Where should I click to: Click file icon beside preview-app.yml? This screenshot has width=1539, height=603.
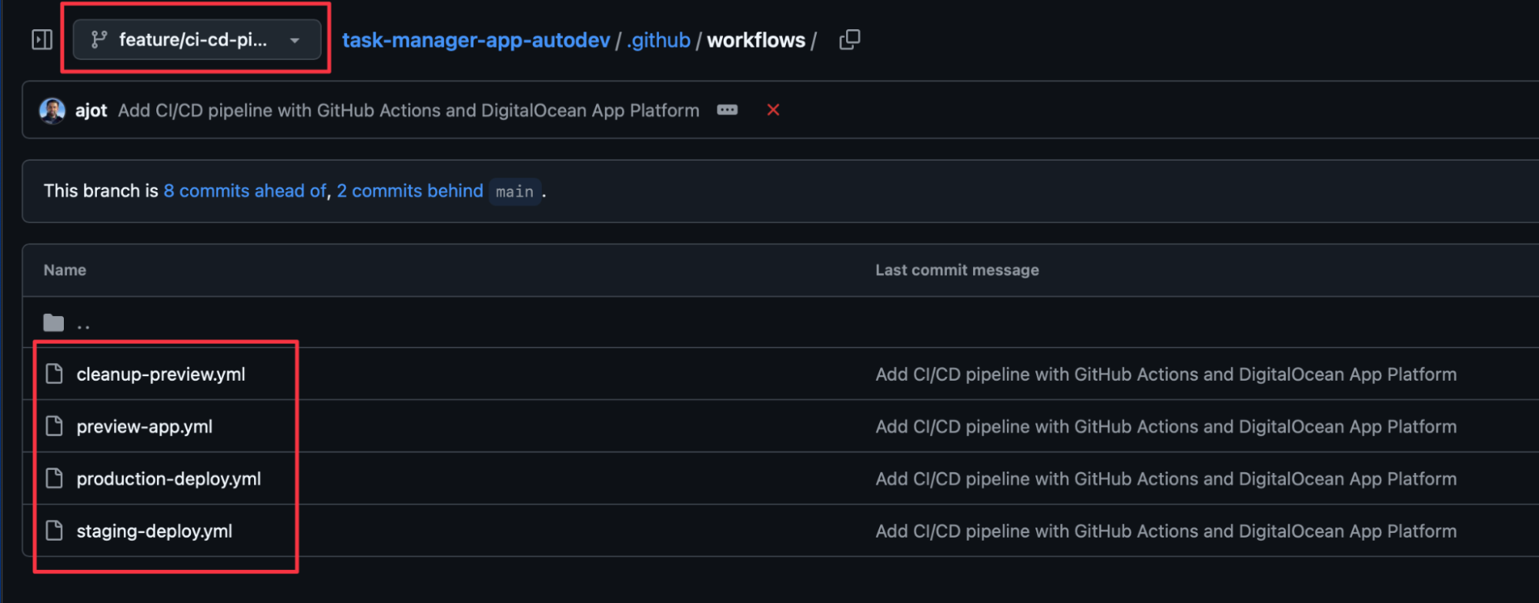[x=54, y=426]
